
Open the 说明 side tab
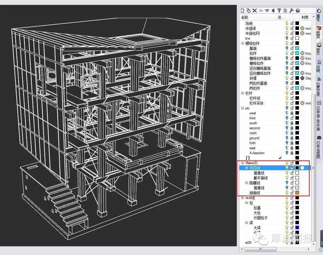point(319,66)
